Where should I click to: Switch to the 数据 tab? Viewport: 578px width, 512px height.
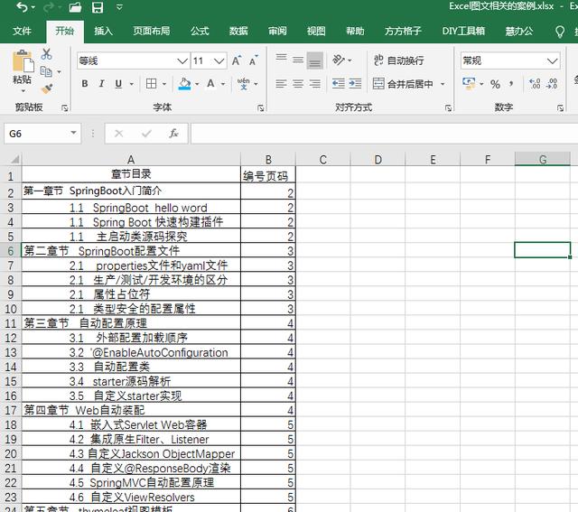(238, 31)
